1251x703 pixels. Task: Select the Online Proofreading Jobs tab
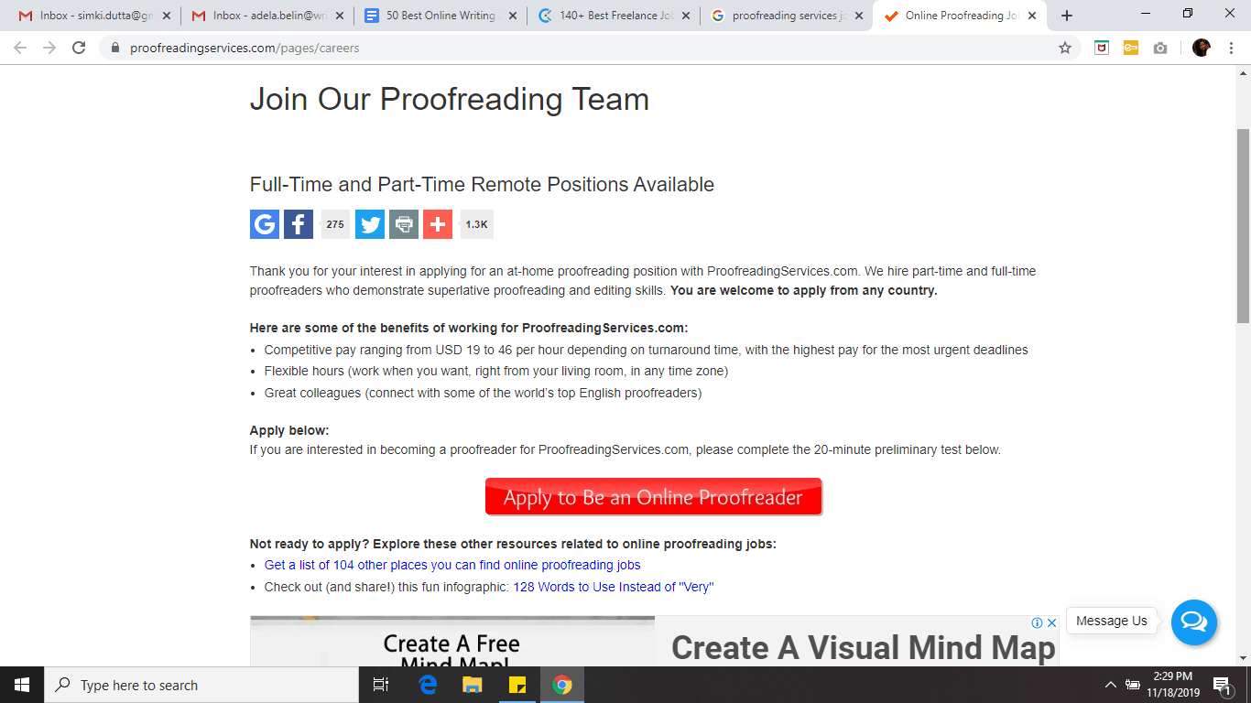(960, 16)
